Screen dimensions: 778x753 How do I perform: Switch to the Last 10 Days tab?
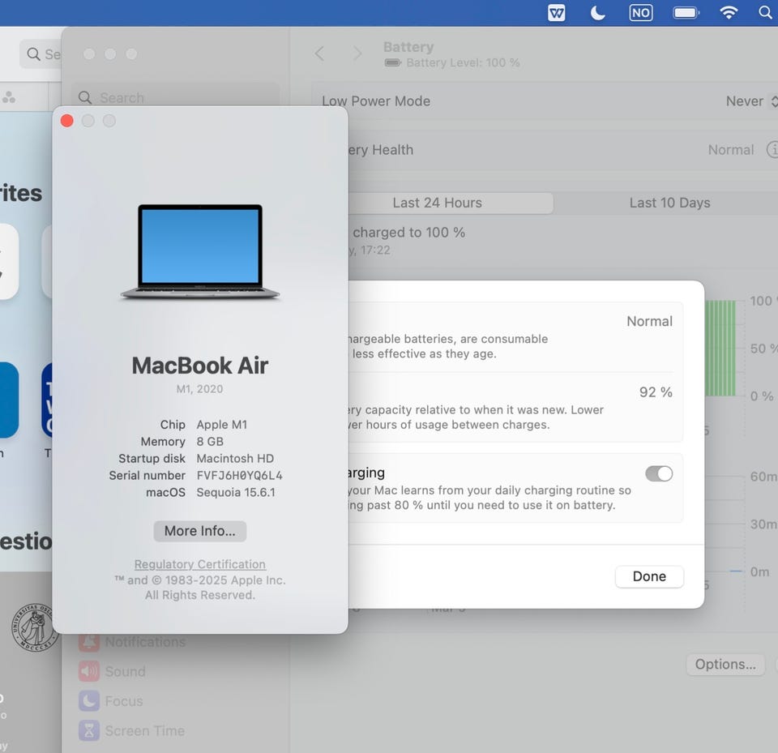(x=669, y=203)
